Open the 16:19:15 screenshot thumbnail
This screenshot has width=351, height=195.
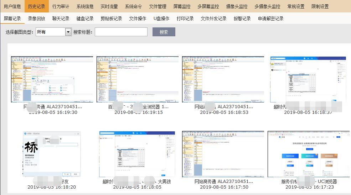pyautogui.click(x=138, y=79)
